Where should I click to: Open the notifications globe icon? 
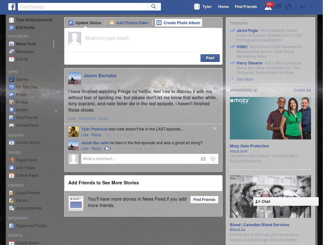pyautogui.click(x=288, y=7)
